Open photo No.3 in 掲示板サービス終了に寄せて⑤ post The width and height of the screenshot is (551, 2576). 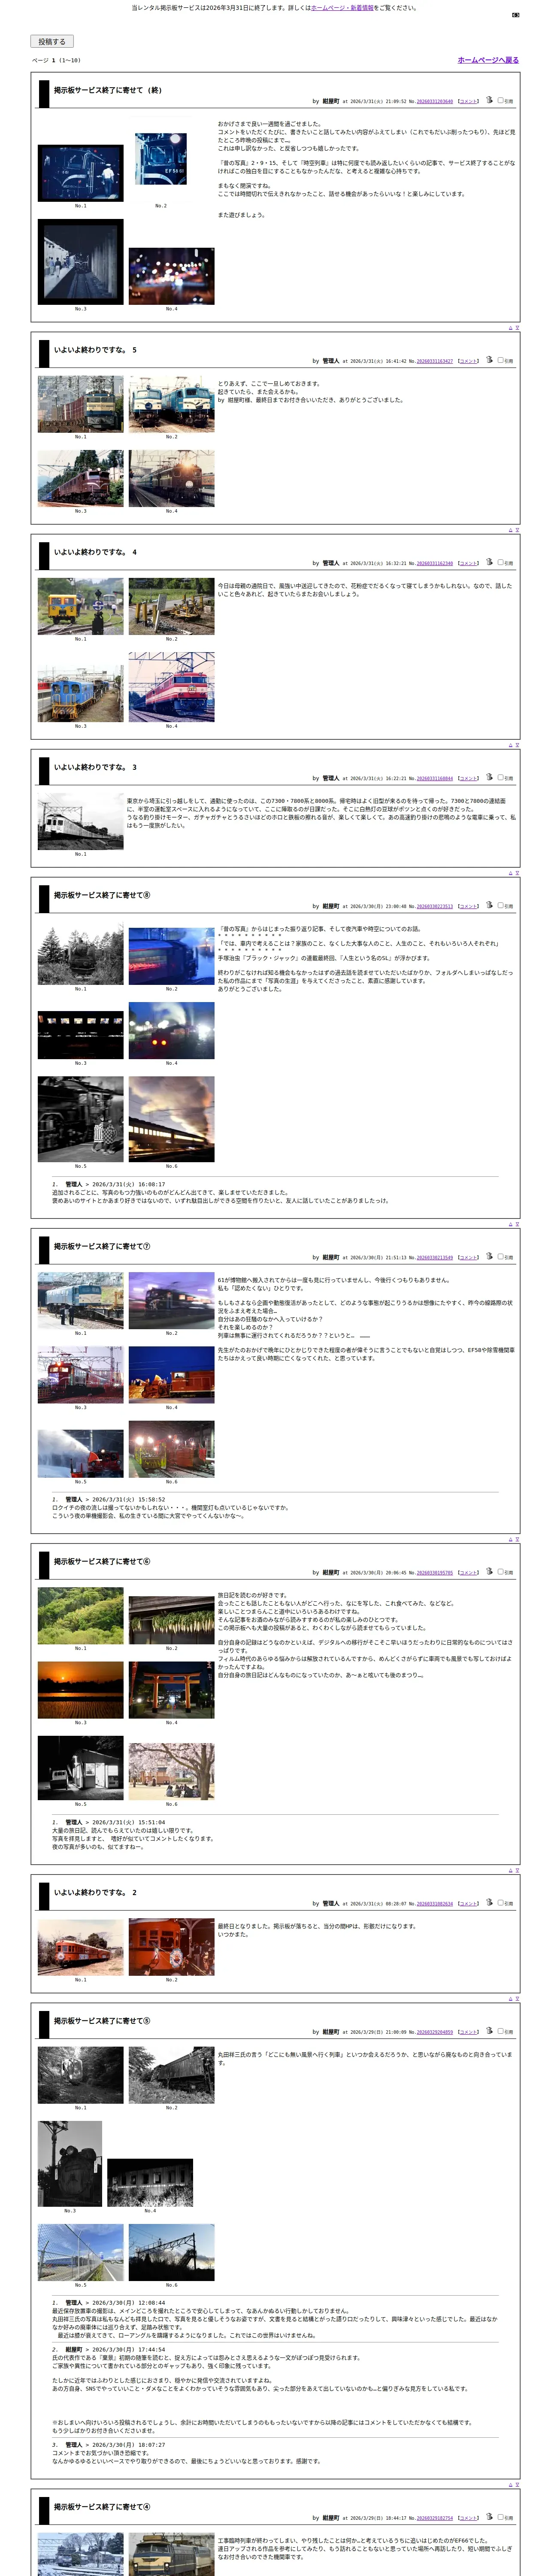pyautogui.click(x=70, y=2163)
